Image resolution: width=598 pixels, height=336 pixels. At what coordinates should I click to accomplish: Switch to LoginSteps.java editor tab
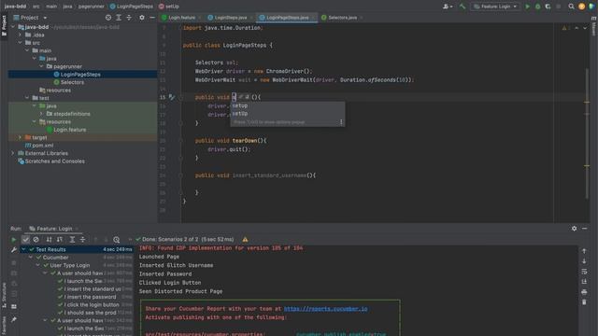click(230, 18)
